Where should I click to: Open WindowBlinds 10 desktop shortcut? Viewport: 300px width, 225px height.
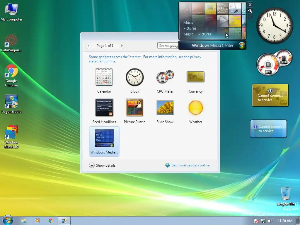11,137
